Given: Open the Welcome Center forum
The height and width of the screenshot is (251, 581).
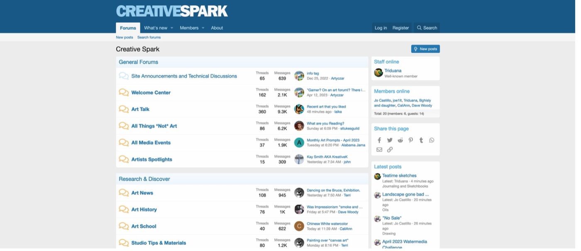Looking at the screenshot, I should pos(151,93).
